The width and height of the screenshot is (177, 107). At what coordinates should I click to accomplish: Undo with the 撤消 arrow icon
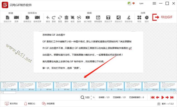tap(48, 18)
